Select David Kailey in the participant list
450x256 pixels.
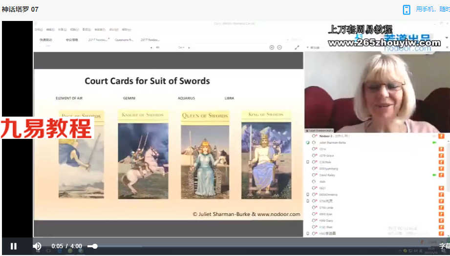(x=327, y=175)
